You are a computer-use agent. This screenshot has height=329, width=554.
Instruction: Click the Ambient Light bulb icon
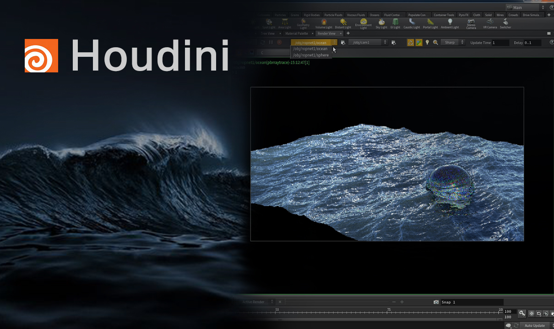450,22
